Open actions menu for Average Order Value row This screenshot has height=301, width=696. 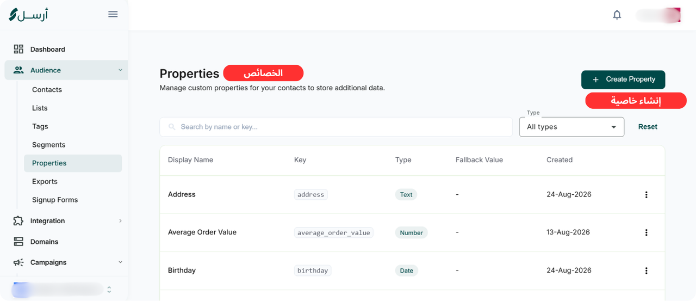(x=646, y=232)
